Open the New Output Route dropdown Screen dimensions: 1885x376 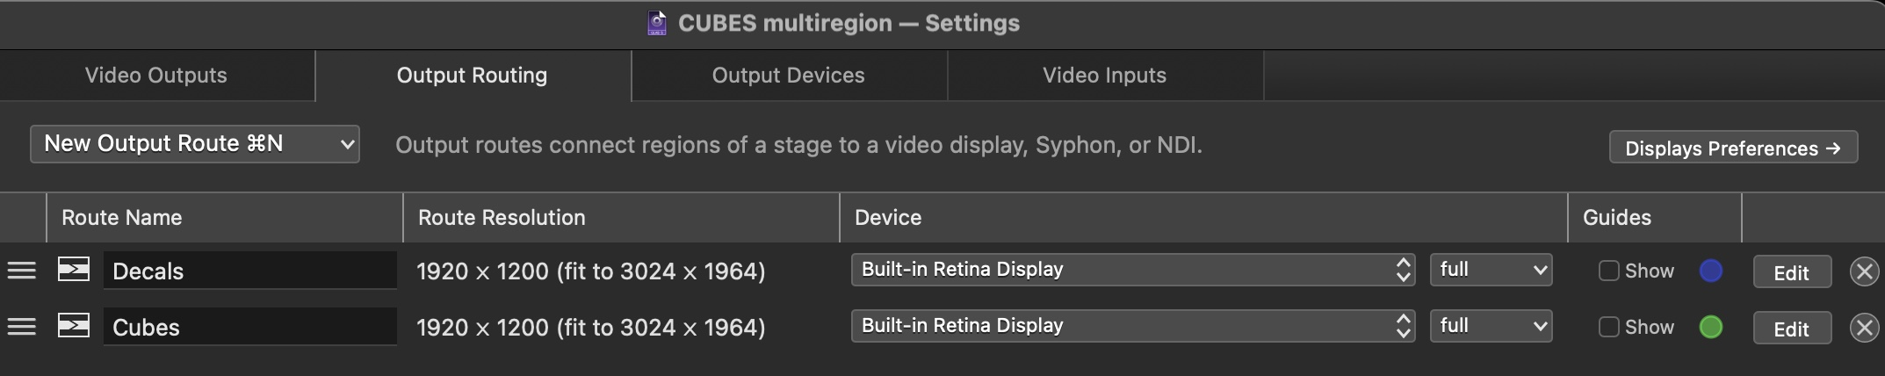coord(195,144)
